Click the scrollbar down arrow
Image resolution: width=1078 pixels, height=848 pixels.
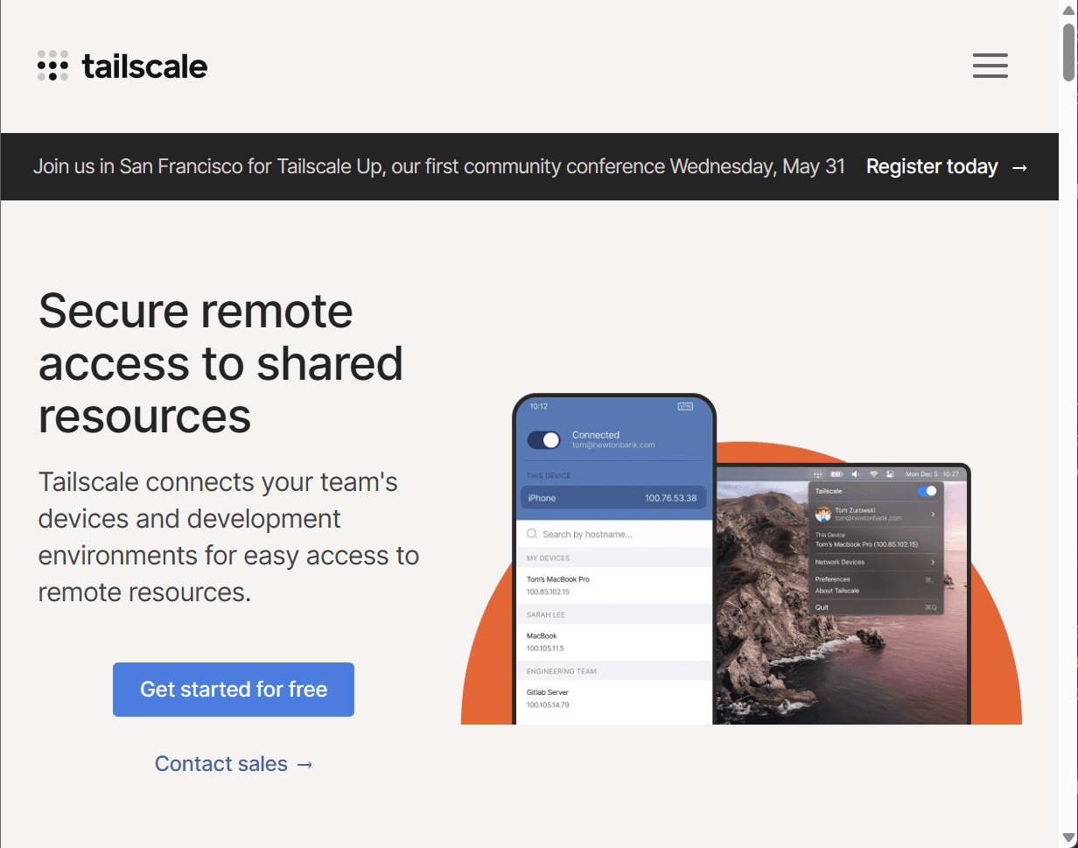(1068, 838)
